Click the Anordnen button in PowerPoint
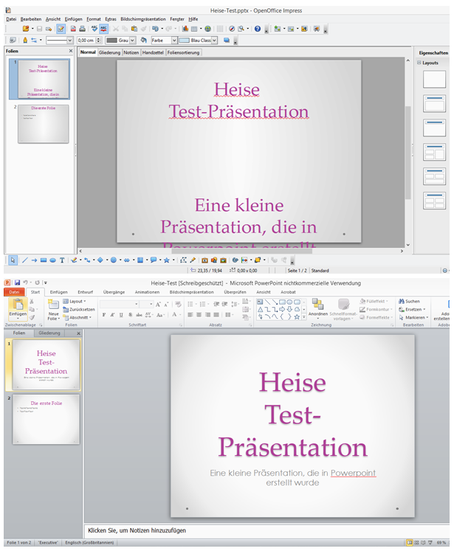 (x=318, y=308)
